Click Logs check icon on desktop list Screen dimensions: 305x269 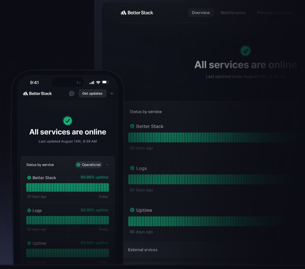coord(132,168)
